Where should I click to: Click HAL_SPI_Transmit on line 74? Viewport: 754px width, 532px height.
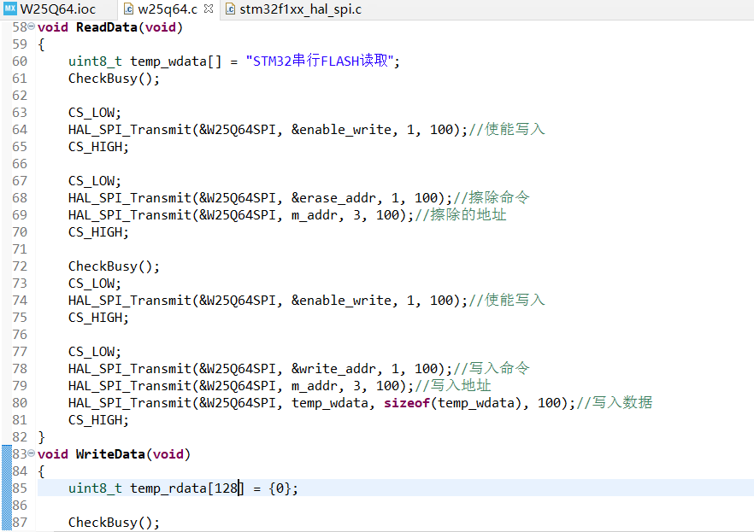coord(130,301)
